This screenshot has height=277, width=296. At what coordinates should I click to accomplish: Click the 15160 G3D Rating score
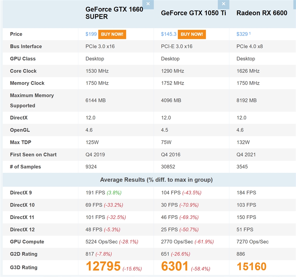click(x=251, y=266)
